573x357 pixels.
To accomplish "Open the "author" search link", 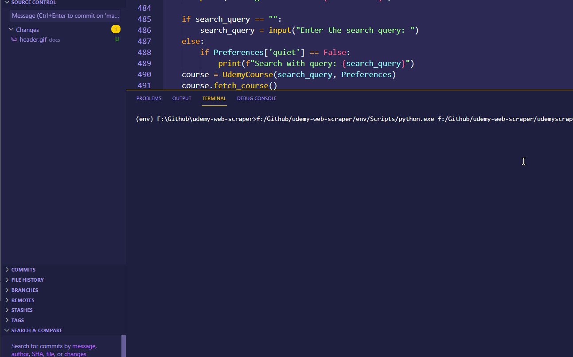I will point(20,354).
